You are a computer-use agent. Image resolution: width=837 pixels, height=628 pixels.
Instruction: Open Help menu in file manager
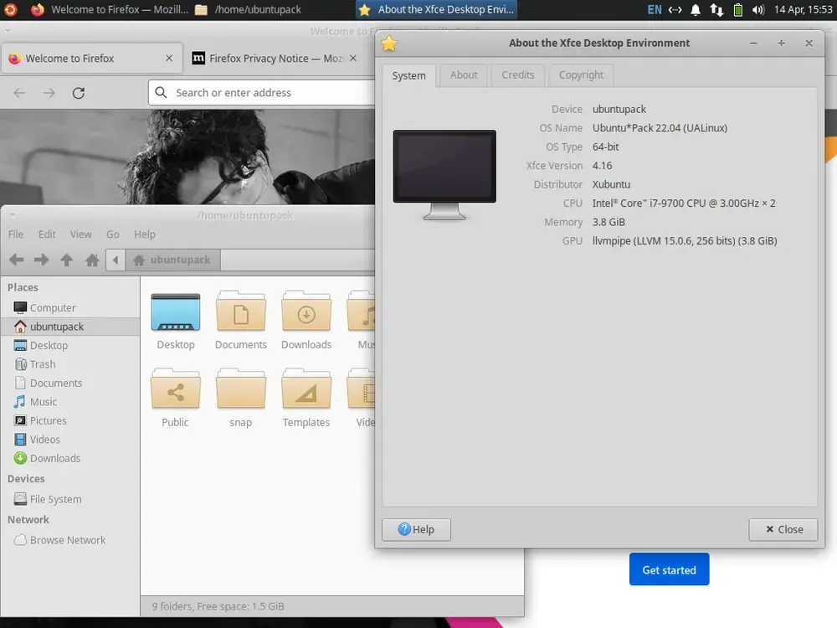(145, 234)
